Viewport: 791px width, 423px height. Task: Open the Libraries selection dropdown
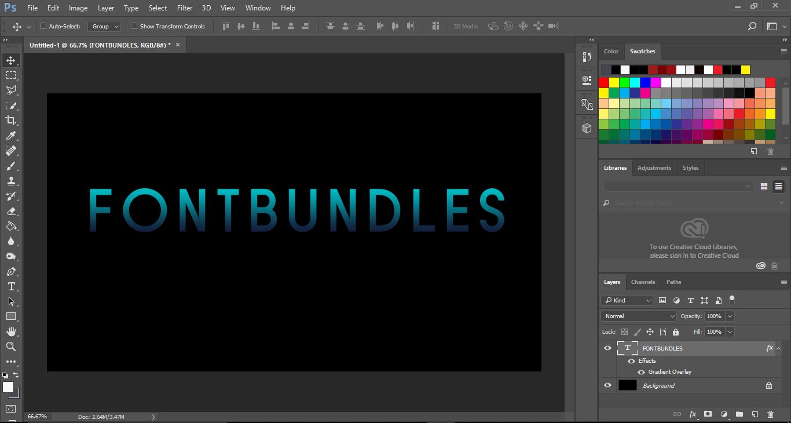point(678,187)
